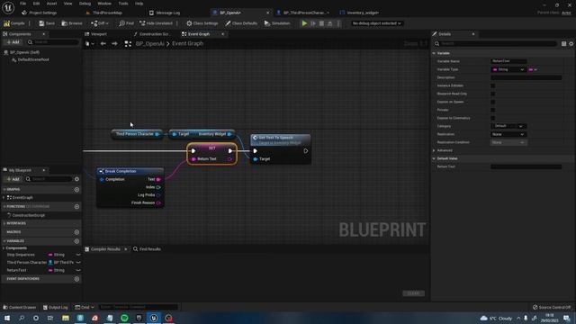Image resolution: width=576 pixels, height=324 pixels.
Task: Expand the EventGraph tree item
Action: tap(4, 198)
